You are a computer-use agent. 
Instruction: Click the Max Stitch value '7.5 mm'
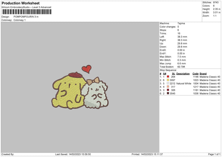(182, 57)
